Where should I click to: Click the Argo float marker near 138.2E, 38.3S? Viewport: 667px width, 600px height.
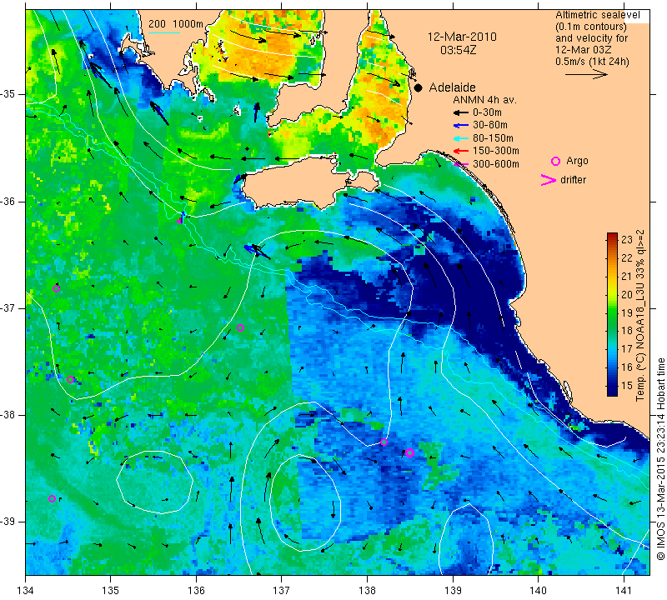384,442
